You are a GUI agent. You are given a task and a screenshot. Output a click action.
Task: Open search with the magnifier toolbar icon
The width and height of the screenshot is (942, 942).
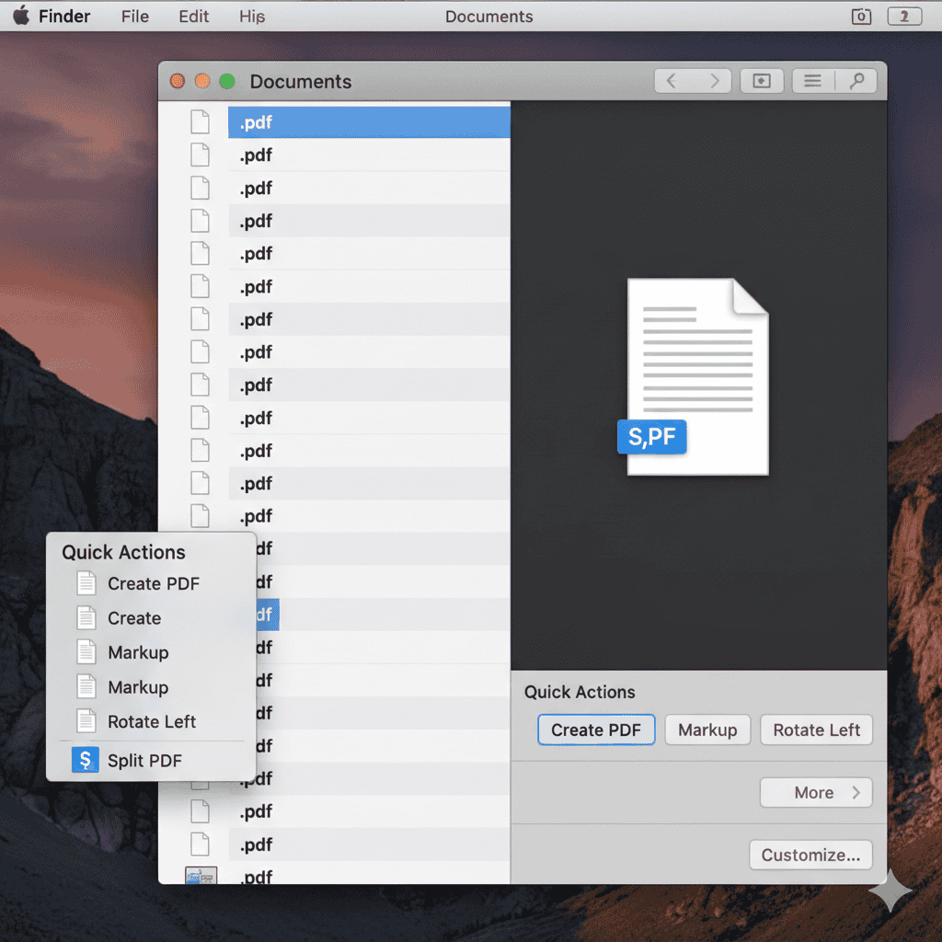coord(857,80)
